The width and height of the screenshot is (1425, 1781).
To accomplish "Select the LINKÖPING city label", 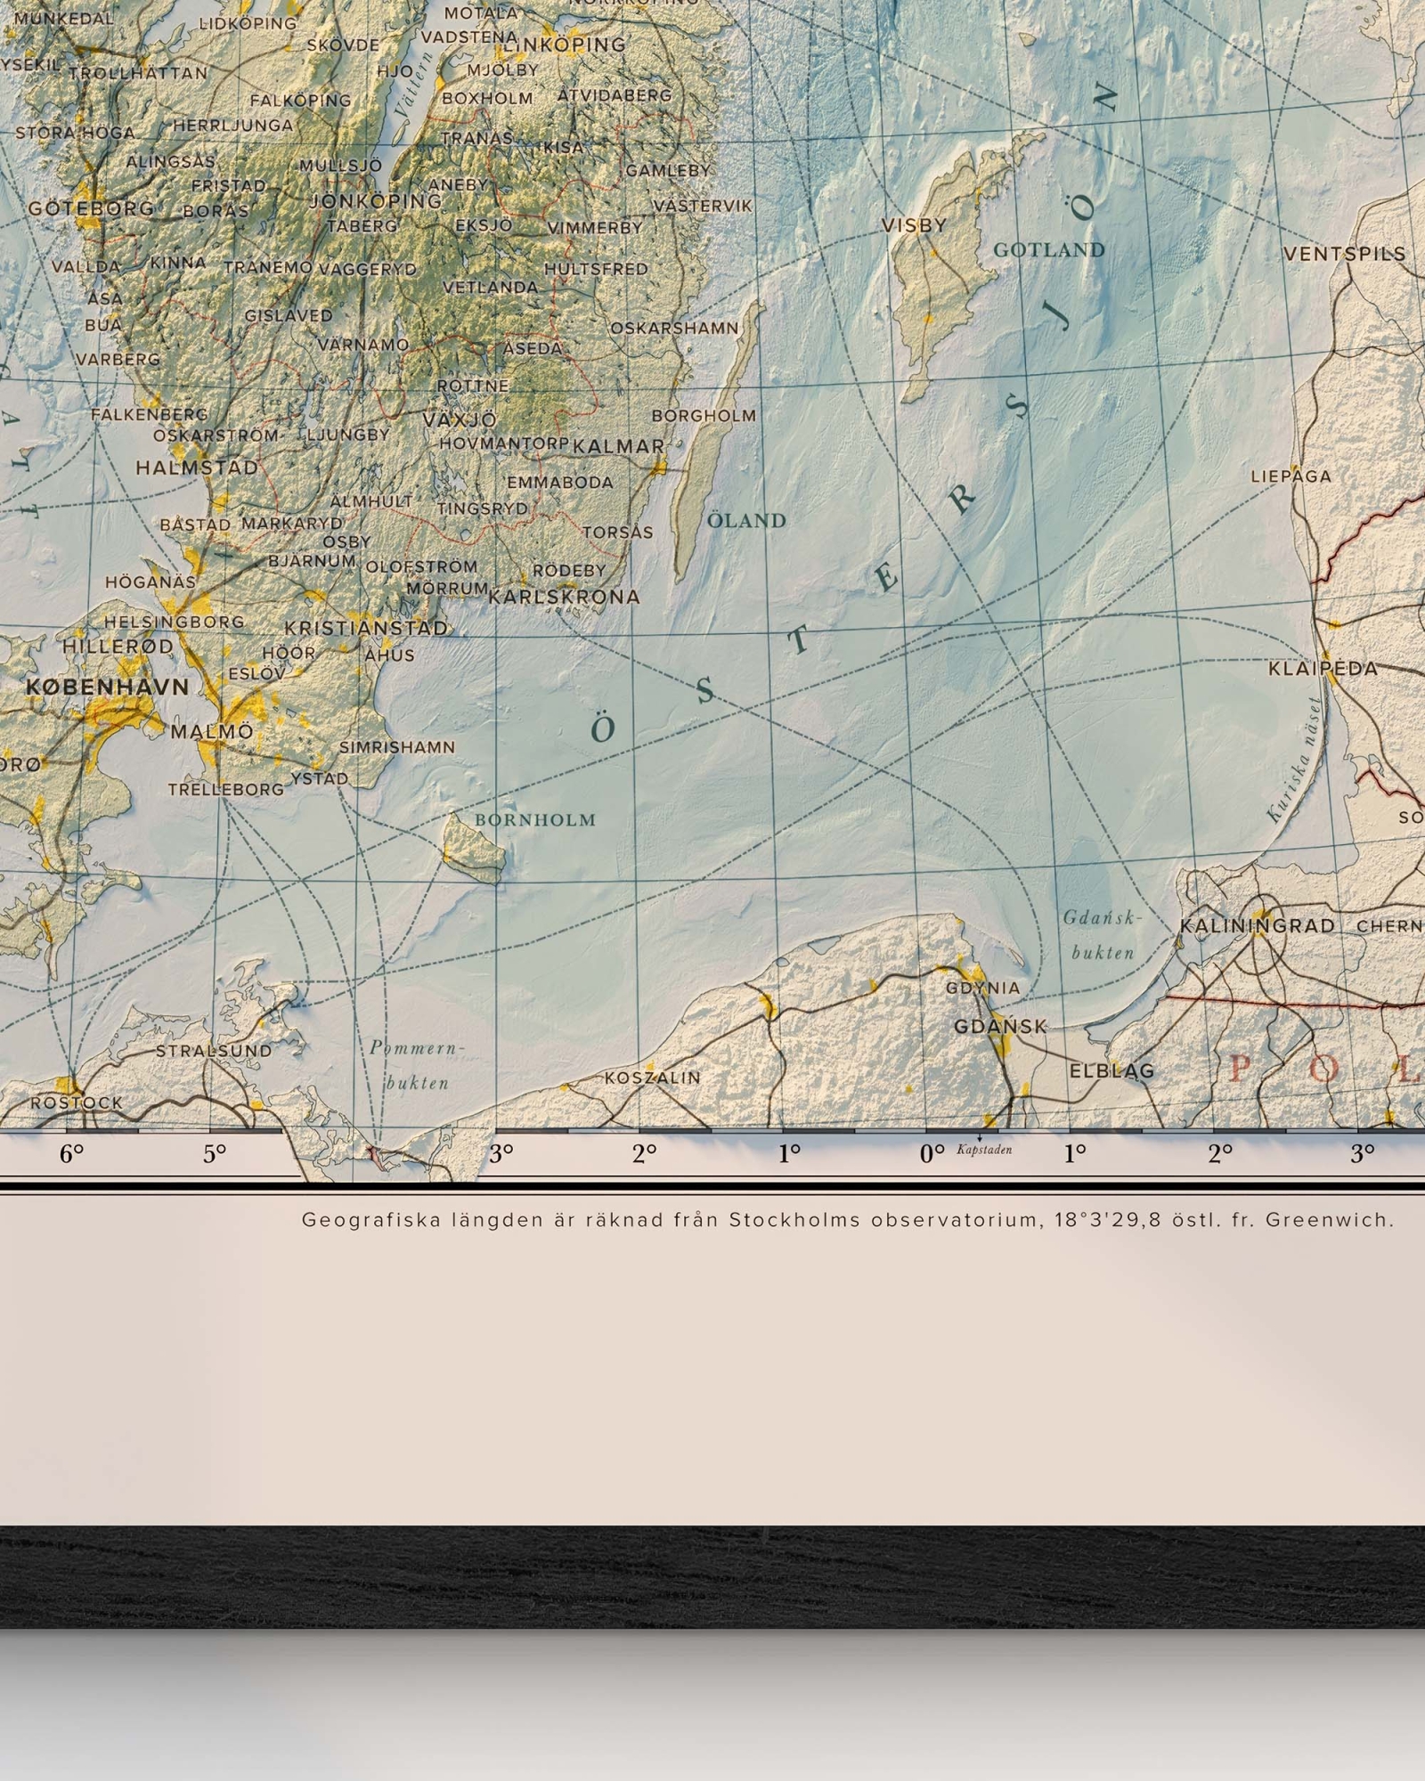I will (565, 45).
